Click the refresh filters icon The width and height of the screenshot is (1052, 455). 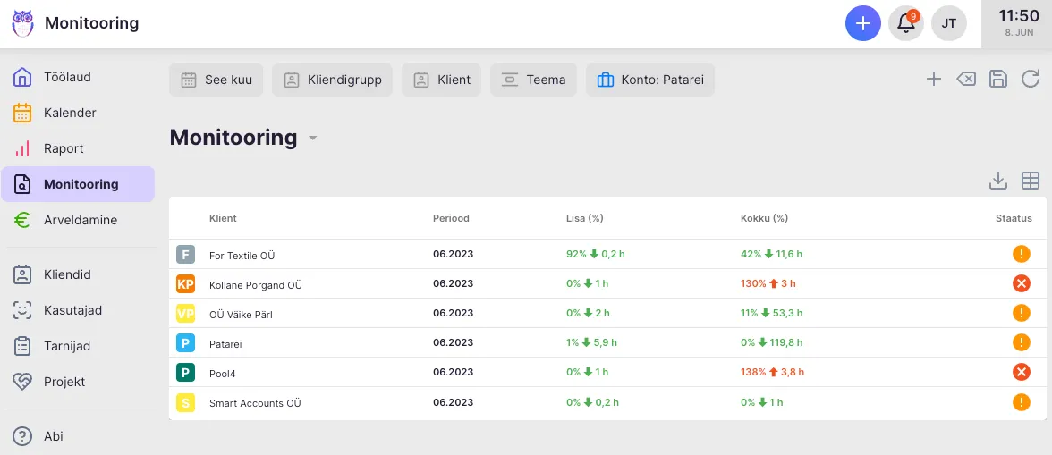tap(1031, 80)
